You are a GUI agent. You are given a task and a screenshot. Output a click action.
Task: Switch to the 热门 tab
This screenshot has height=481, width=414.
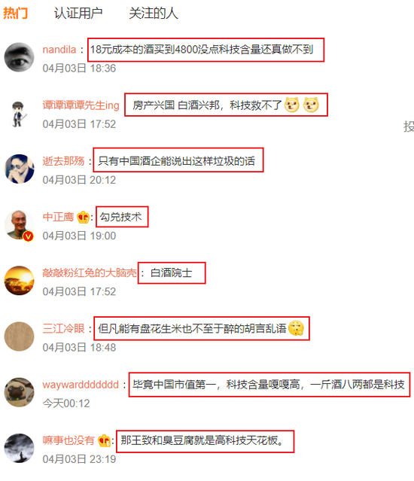tap(16, 14)
